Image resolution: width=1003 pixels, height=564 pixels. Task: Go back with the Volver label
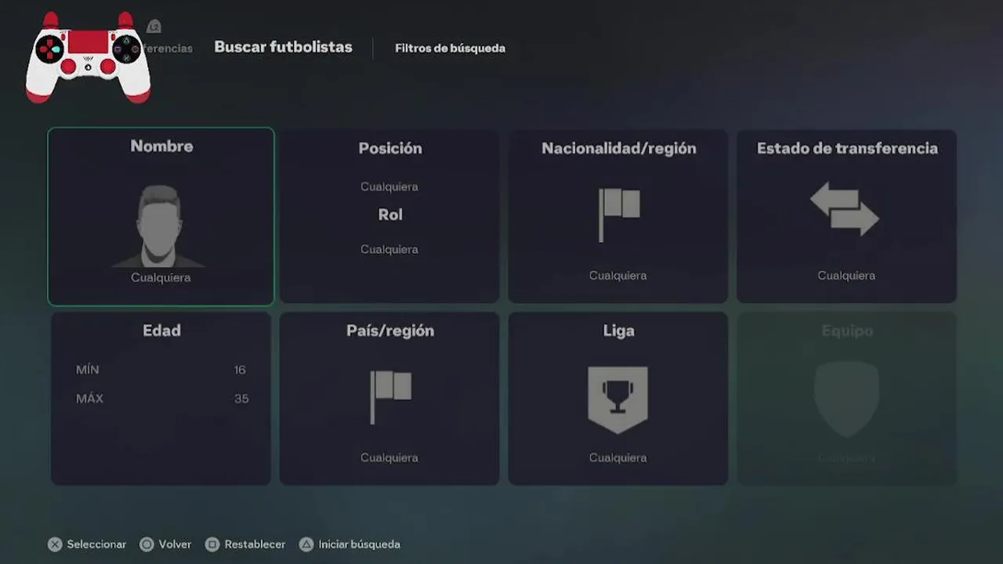coord(175,544)
